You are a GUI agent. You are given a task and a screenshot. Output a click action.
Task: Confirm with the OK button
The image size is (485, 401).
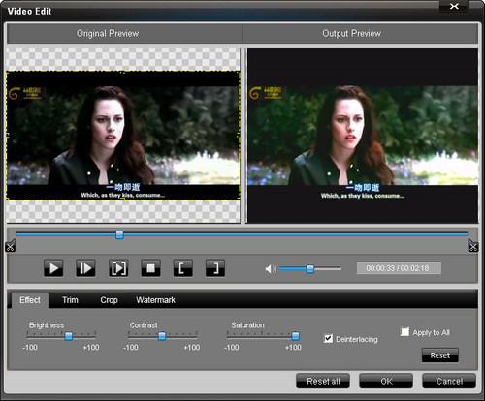386,381
